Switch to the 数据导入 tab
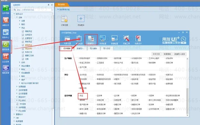This screenshot has height=125, width=200. (80, 48)
